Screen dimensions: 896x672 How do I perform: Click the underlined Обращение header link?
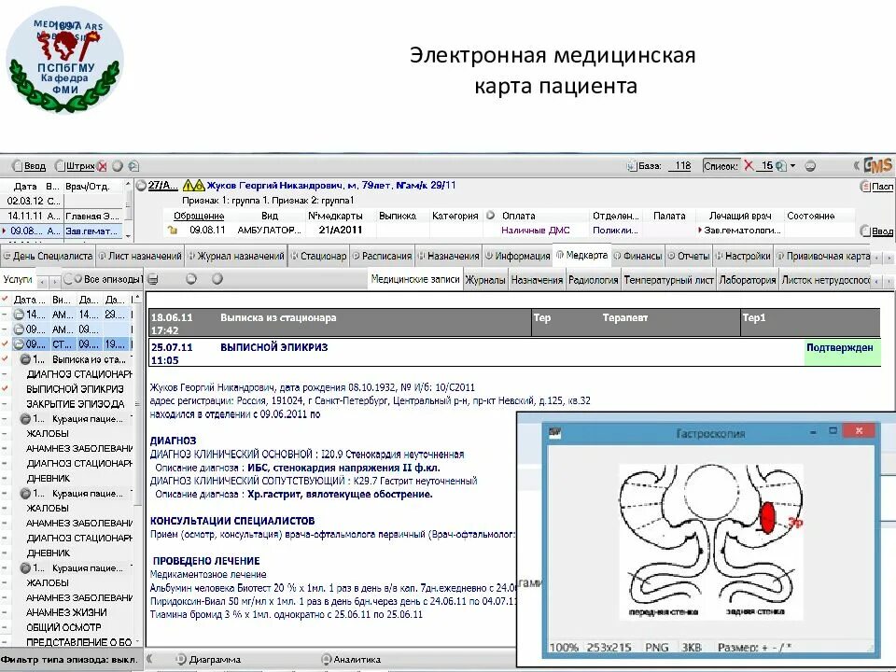pos(199,216)
